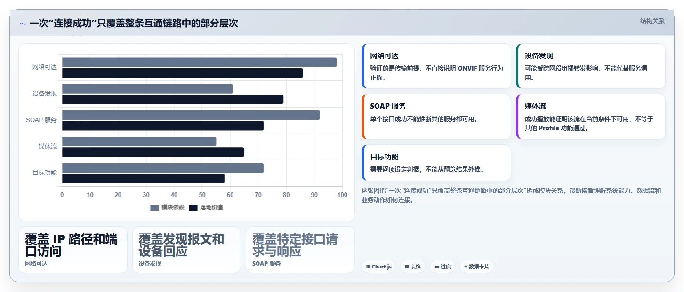
Task: Open the 媒体流 info card title
Action: [x=536, y=106]
